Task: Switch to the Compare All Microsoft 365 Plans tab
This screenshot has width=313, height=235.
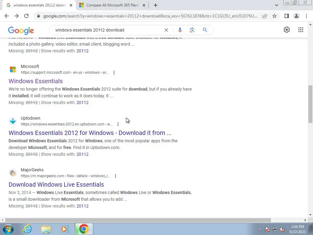Action: [112, 5]
